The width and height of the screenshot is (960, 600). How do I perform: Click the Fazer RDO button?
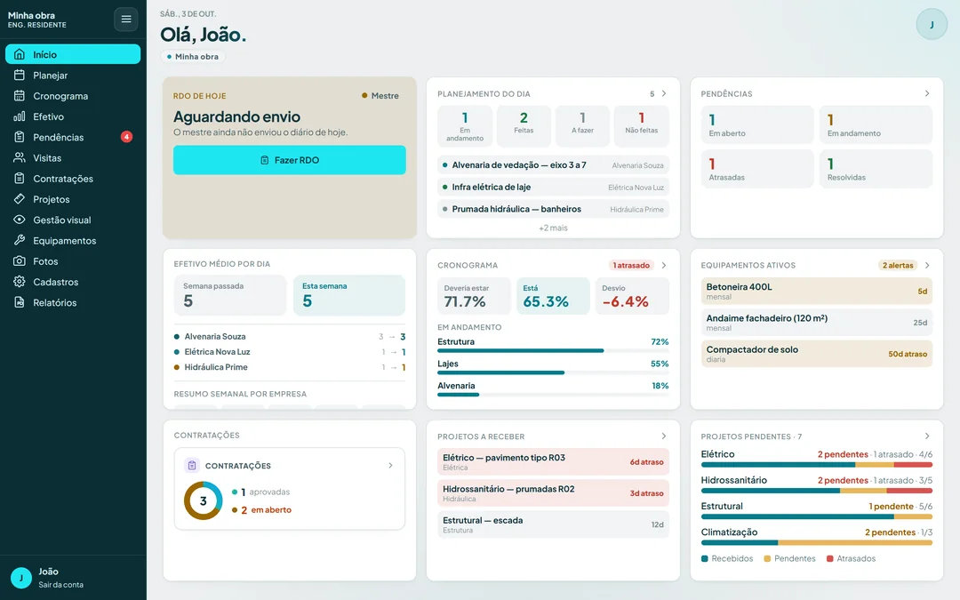[x=290, y=160]
